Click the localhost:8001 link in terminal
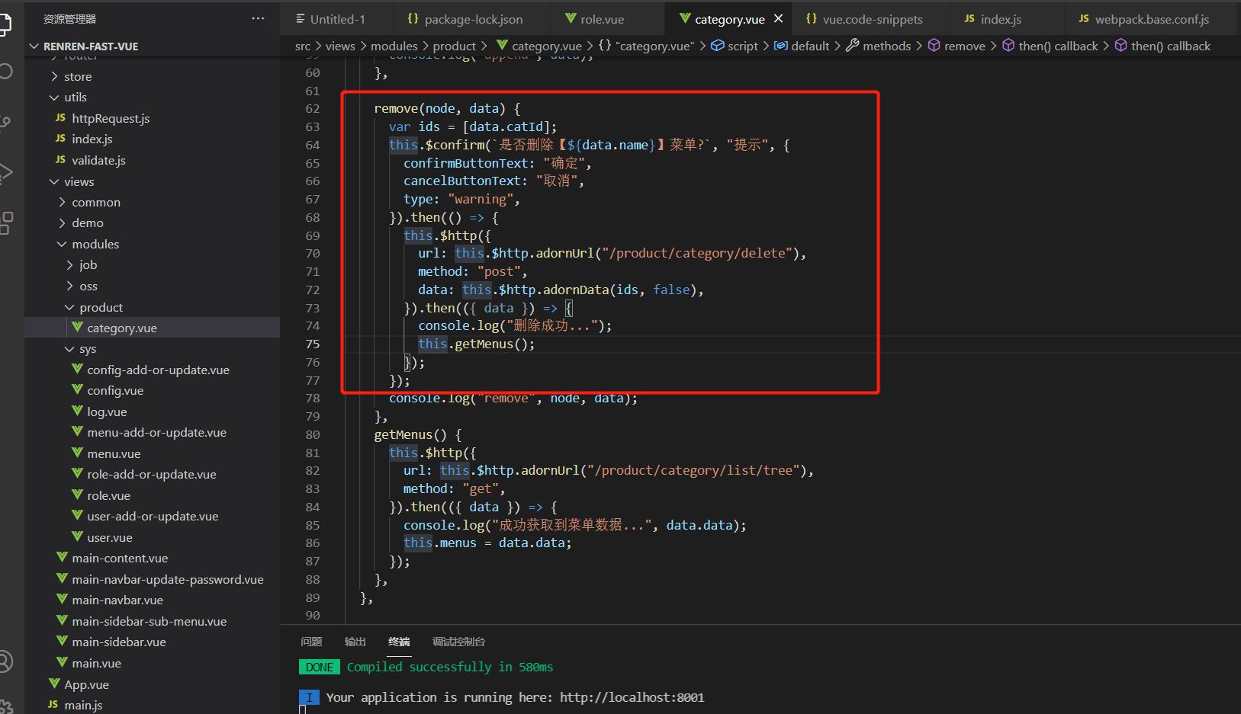 tap(632, 697)
